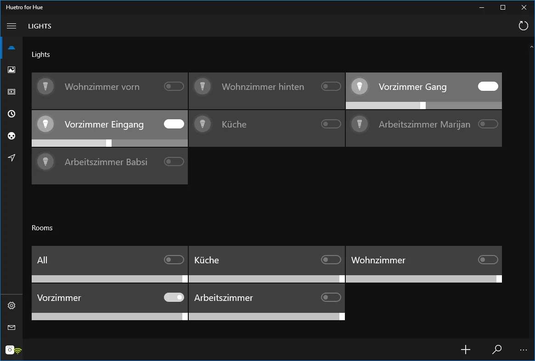Turn on Wohnzimmer vorn light

point(174,86)
